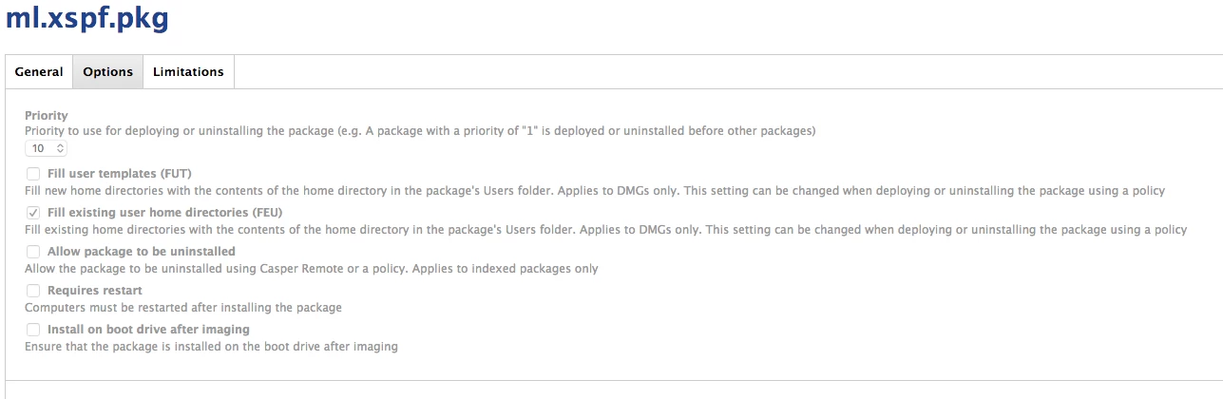The width and height of the screenshot is (1223, 399).
Task: Click the Priority heading label
Action: point(47,116)
